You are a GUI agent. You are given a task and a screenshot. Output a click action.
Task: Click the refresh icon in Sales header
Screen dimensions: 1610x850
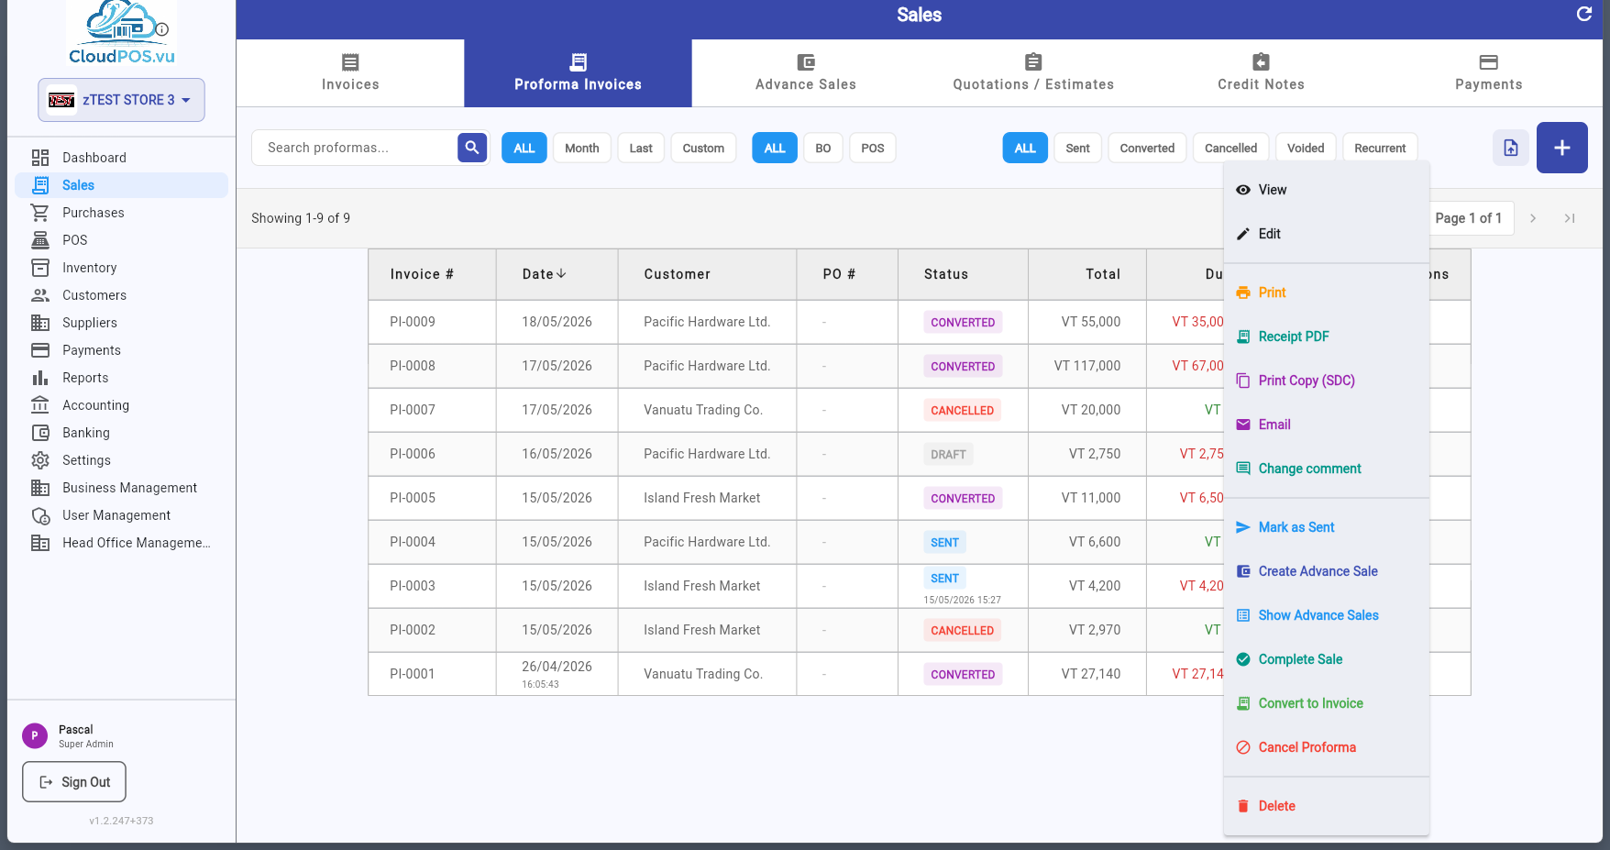point(1583,14)
